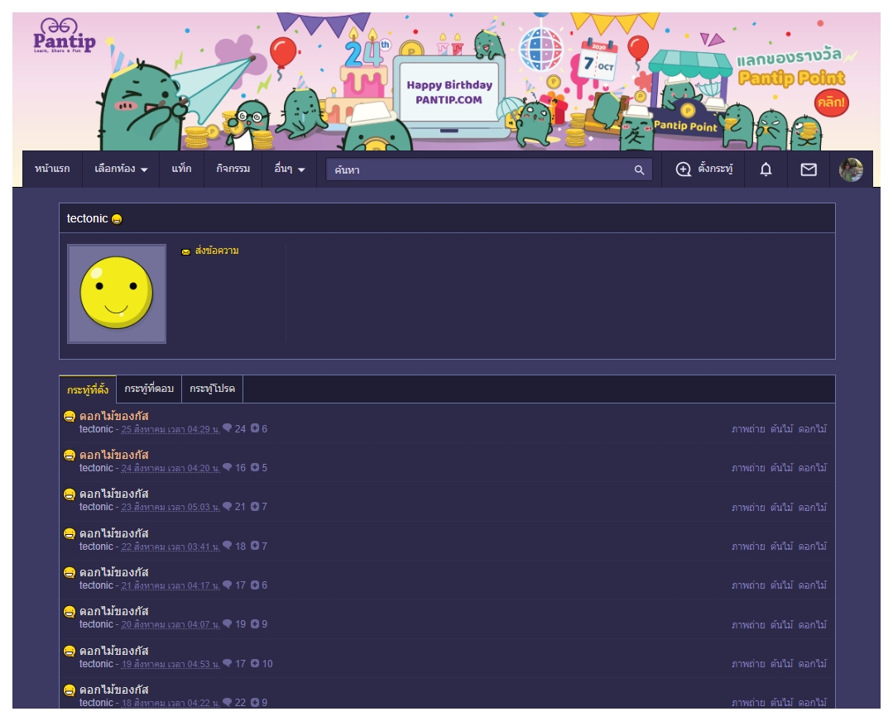This screenshot has height=721, width=893.
Task: Click emoticon icon of 23 สิงหาคม topic
Action: pos(70,494)
